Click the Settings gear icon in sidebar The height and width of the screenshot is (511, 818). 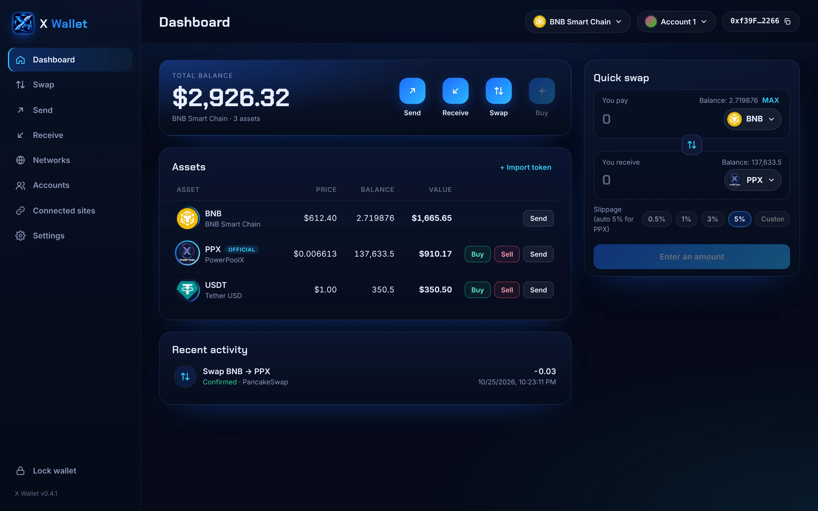tap(21, 236)
